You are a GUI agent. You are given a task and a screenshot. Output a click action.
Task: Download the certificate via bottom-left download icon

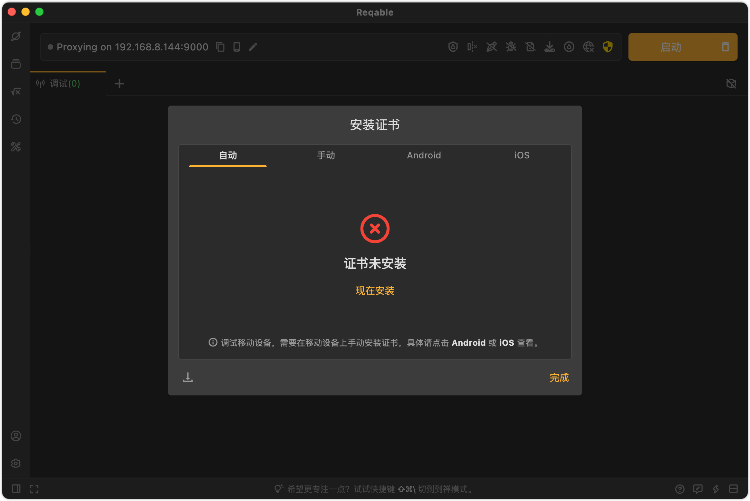[188, 377]
